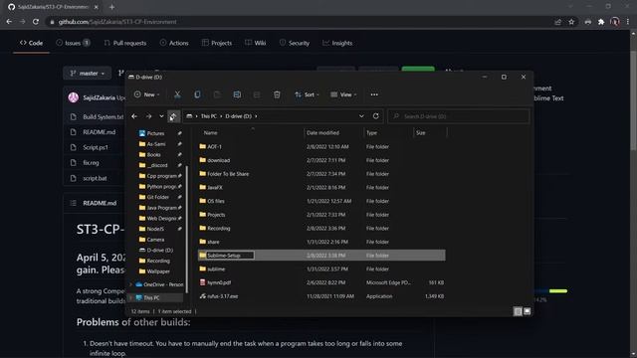Open Chrome extensions puzzle icon

coord(601,22)
